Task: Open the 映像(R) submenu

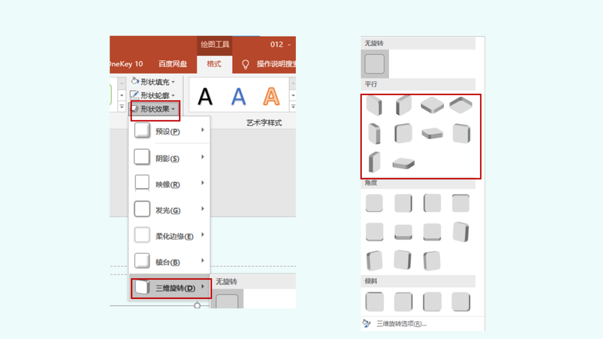Action: (170, 184)
